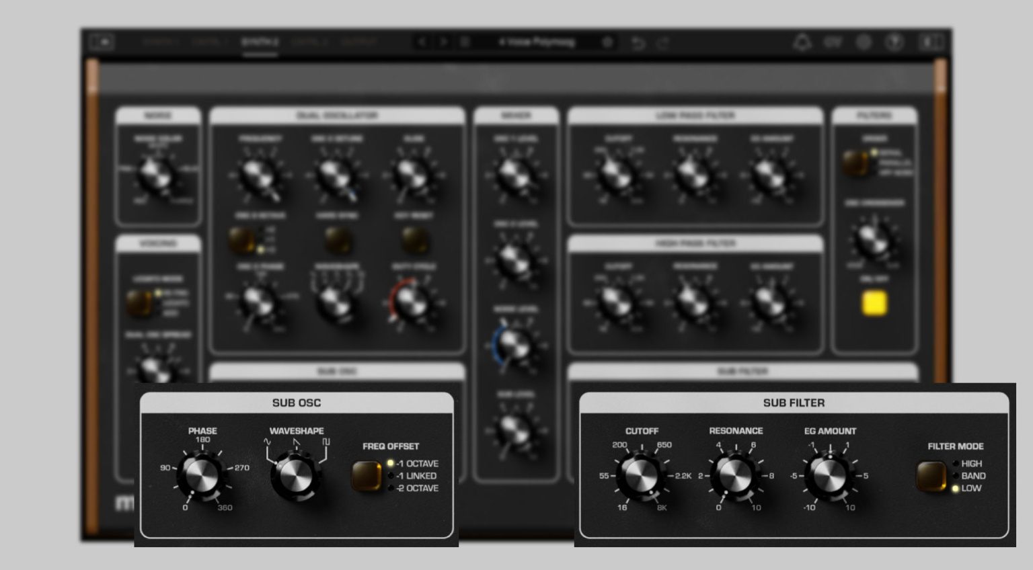
Task: Click the CV routing icon in top bar
Action: click(x=833, y=42)
